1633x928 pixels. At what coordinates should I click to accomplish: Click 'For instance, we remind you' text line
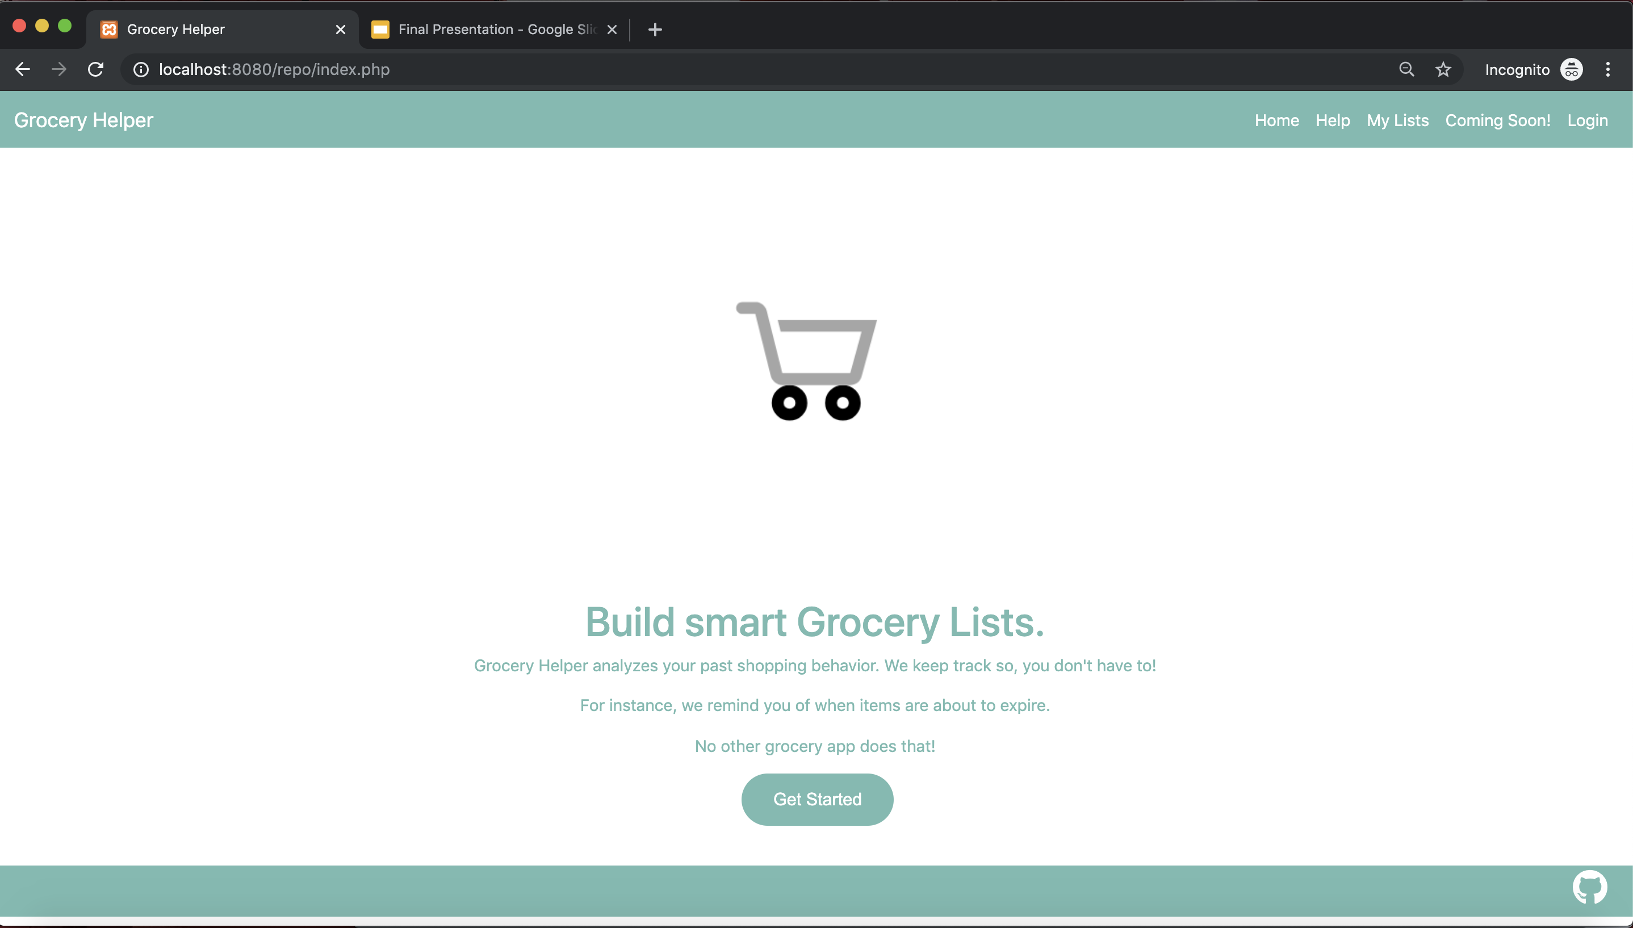pyautogui.click(x=815, y=705)
